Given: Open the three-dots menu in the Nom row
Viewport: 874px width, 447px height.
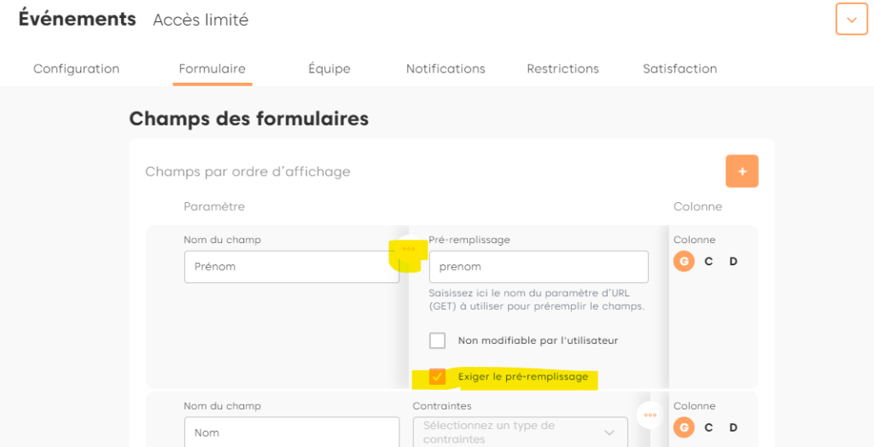Looking at the screenshot, I should coord(650,415).
